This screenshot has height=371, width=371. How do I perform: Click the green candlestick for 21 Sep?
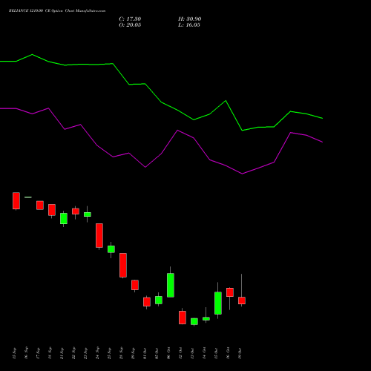pyautogui.click(x=64, y=219)
